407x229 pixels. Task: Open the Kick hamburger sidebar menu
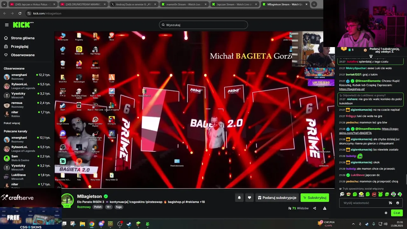(7, 25)
